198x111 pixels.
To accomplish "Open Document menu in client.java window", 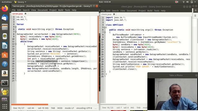I will pos(132,11).
